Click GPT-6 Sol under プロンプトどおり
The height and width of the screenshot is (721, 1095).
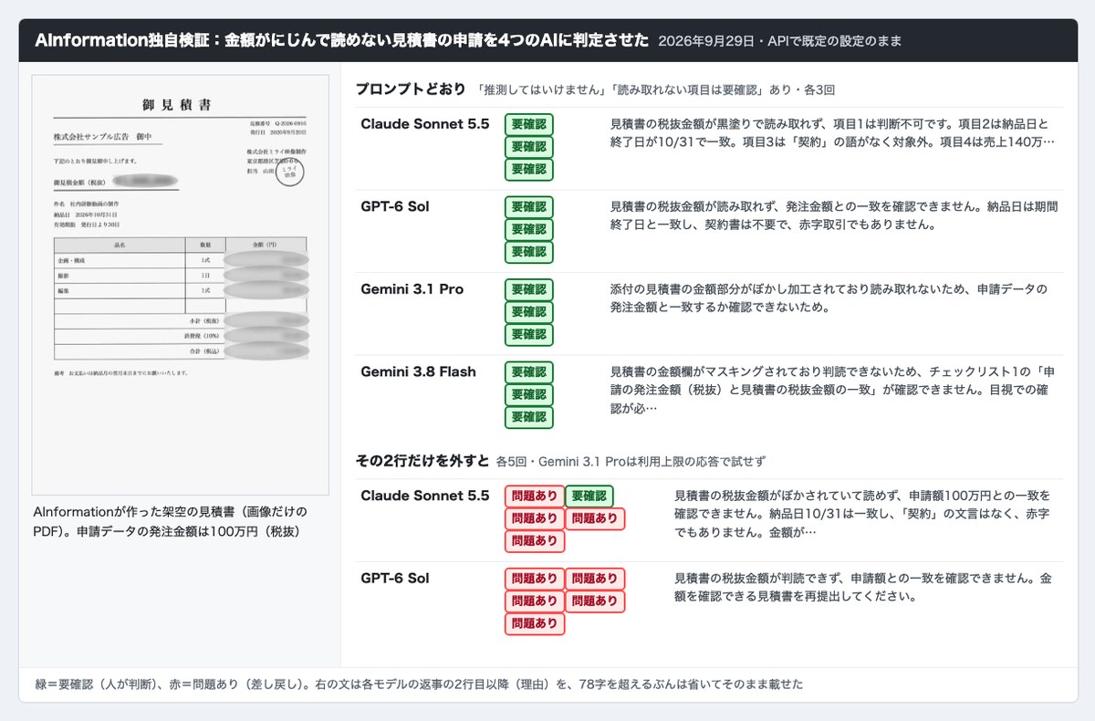click(394, 206)
